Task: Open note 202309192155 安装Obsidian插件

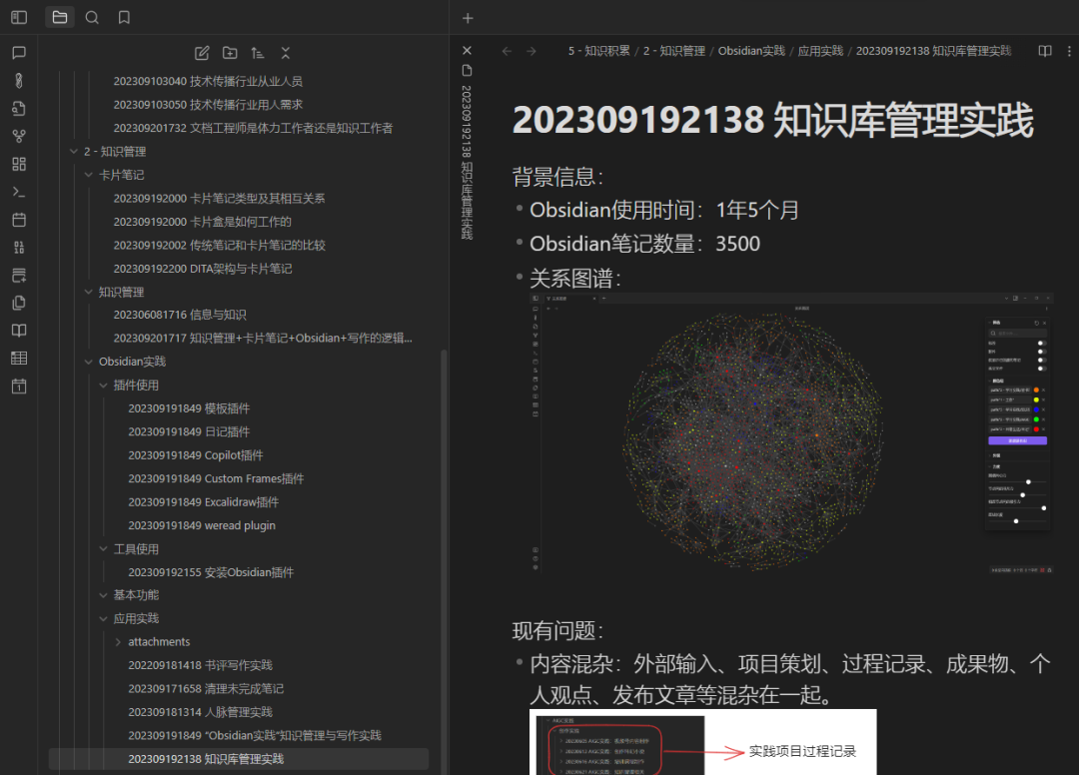Action: (x=211, y=572)
